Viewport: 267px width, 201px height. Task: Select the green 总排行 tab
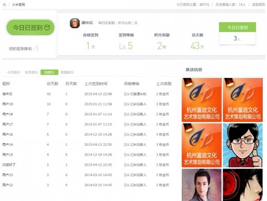(x=49, y=72)
